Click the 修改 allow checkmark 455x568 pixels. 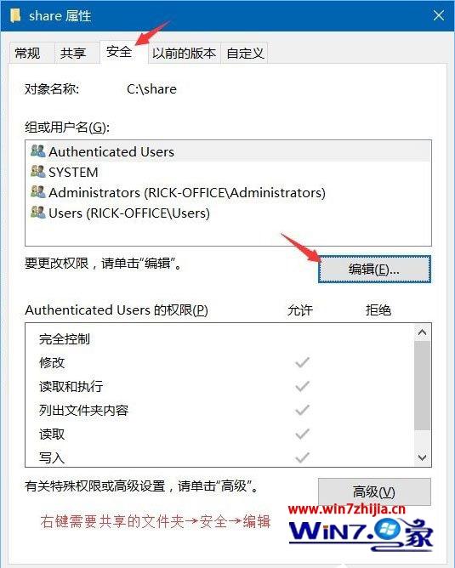pos(302,362)
